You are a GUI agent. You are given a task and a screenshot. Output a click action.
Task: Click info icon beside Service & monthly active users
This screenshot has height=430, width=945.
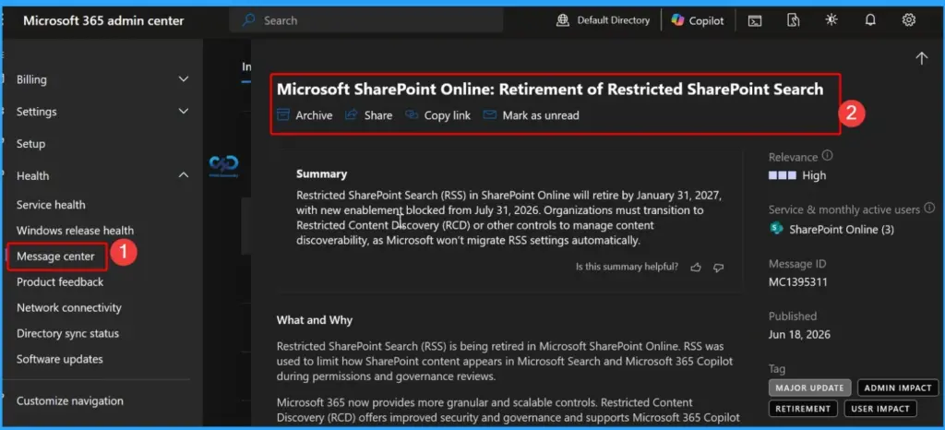pyautogui.click(x=929, y=208)
